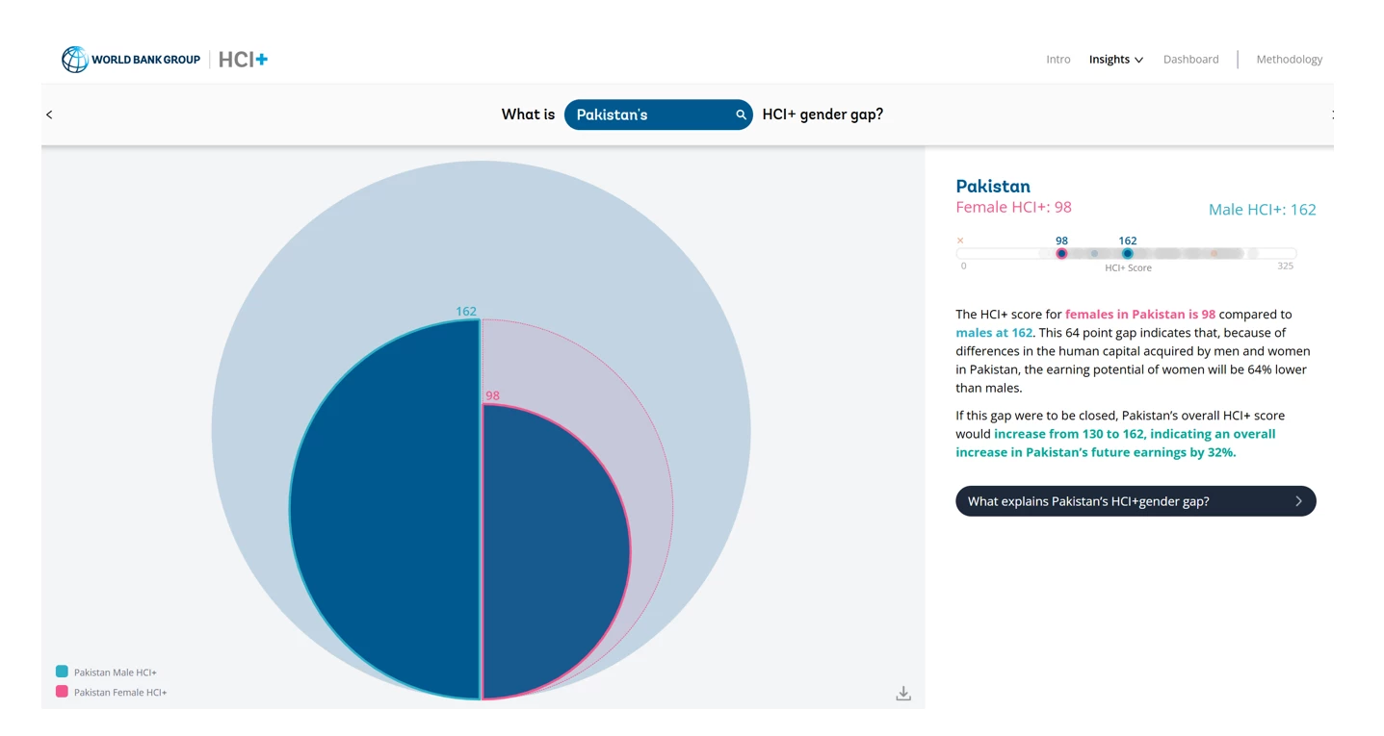This screenshot has height=736, width=1384.
Task: Navigate to the Dashboard page
Action: point(1190,60)
